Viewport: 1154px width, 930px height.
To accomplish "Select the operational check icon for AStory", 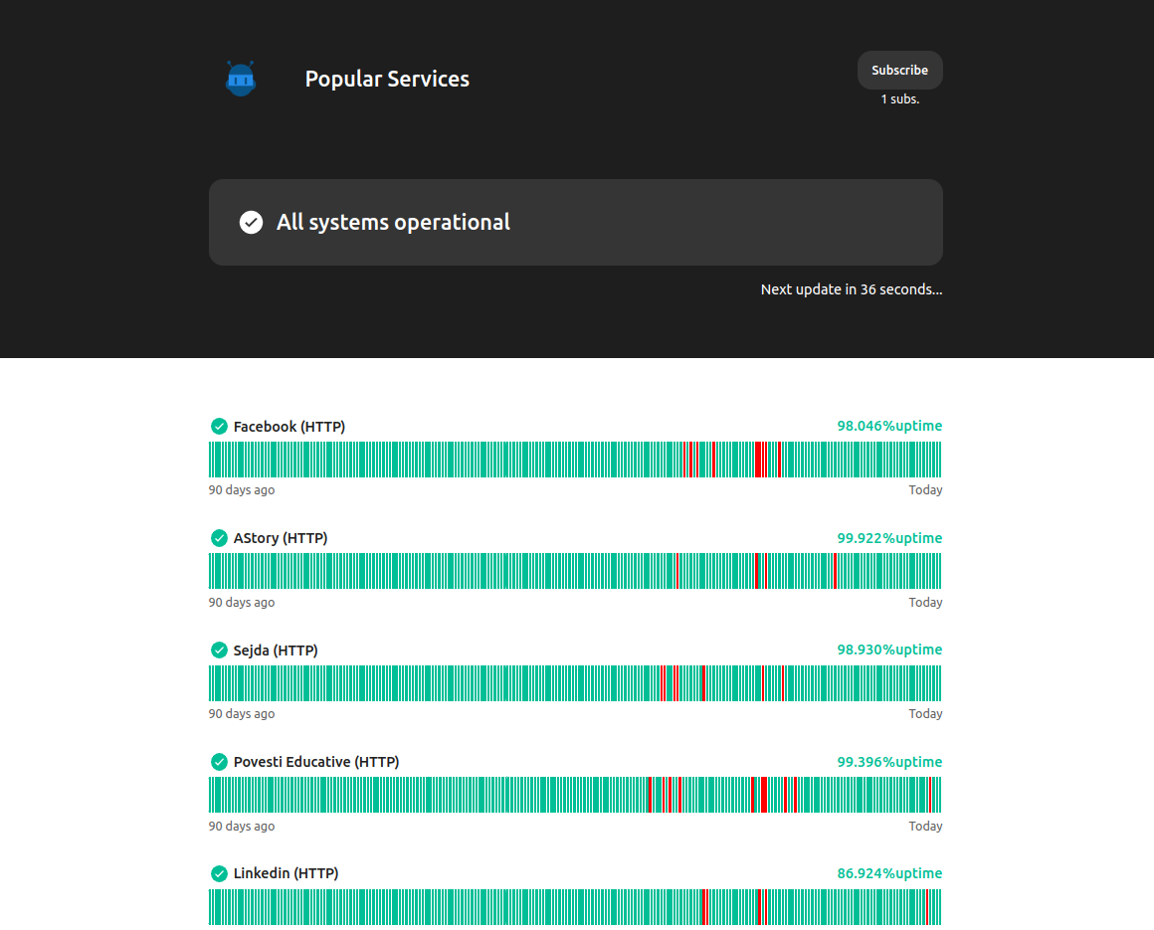I will click(219, 537).
